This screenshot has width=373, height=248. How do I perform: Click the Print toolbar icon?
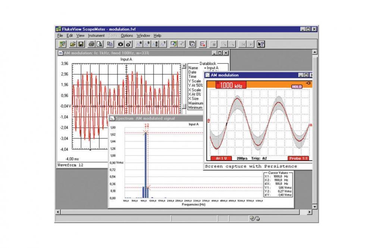coord(92,44)
